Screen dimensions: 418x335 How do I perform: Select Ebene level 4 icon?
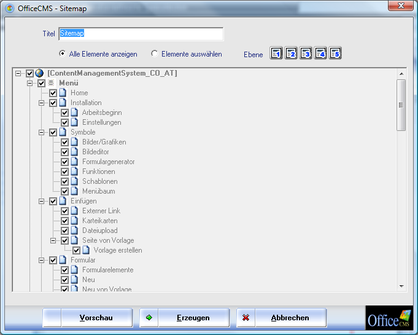[320, 53]
